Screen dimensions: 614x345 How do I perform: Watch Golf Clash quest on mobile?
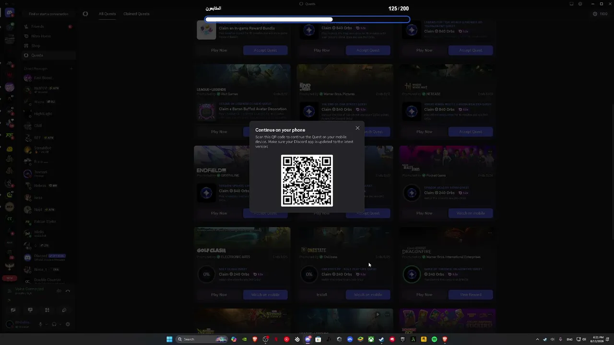[265, 295]
